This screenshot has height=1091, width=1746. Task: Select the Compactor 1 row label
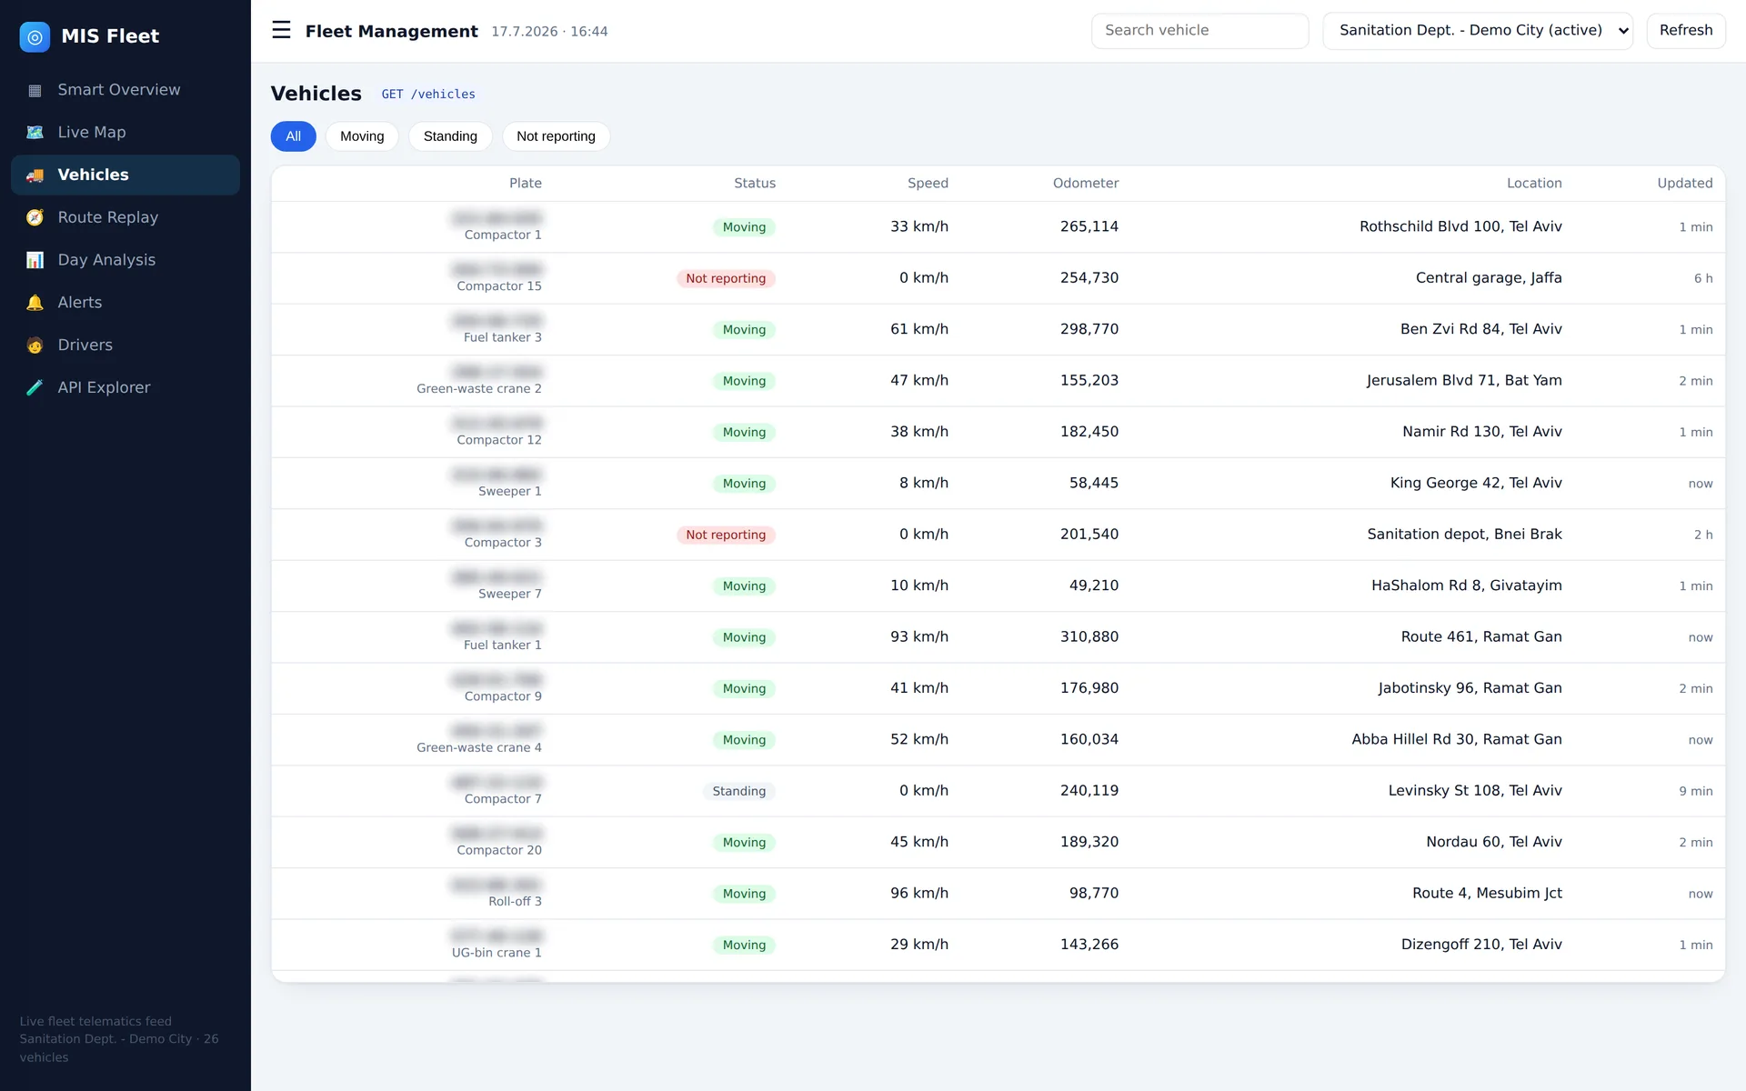pos(503,235)
